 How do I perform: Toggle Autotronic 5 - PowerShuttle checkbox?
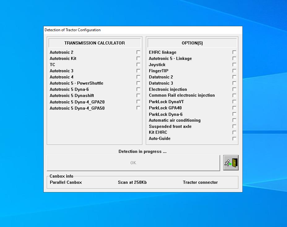coord(138,83)
